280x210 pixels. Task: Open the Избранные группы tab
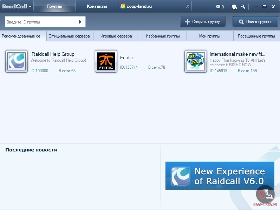[x=163, y=36]
